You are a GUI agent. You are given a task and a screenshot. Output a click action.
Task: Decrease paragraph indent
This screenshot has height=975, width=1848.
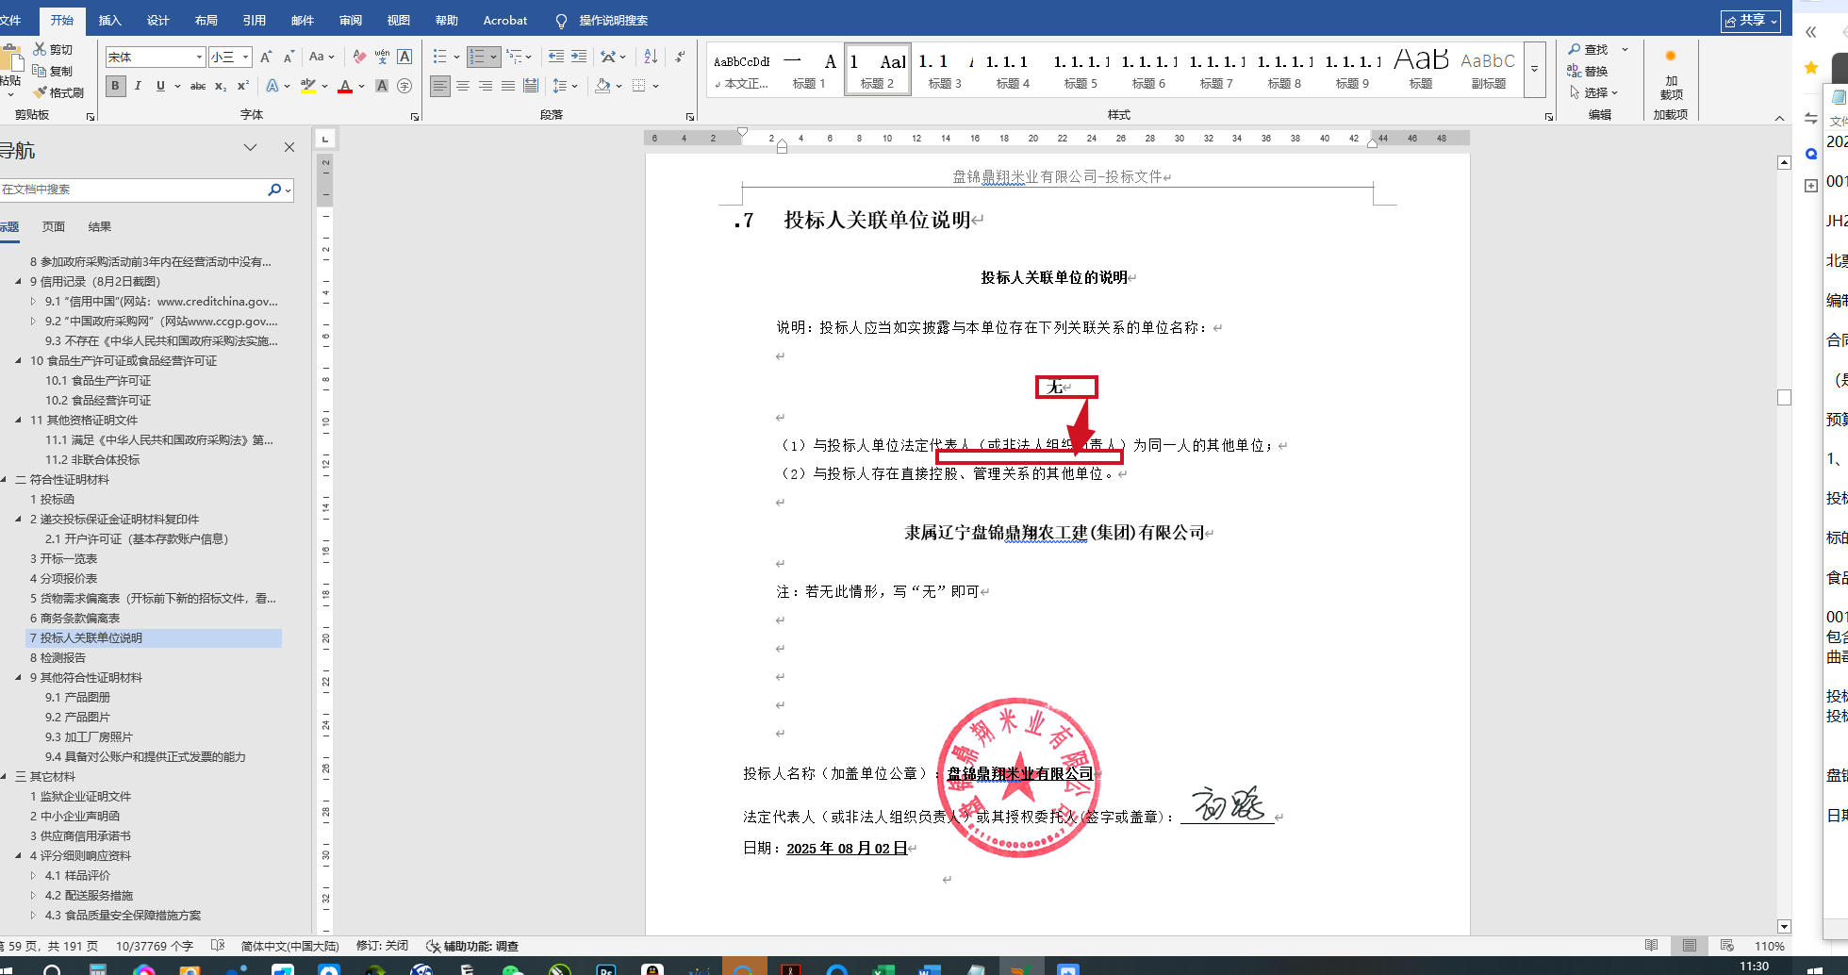pos(556,57)
